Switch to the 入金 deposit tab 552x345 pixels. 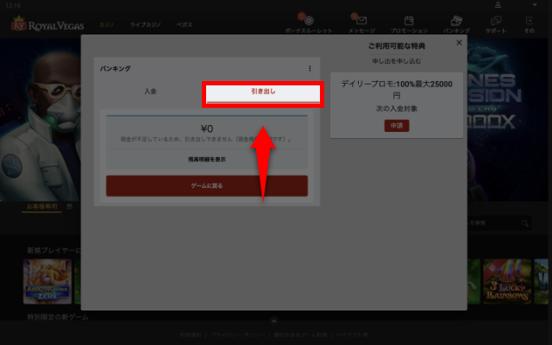pos(151,91)
